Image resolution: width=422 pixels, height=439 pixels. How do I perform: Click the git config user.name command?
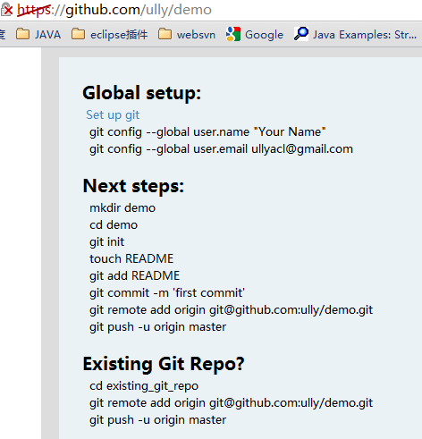point(207,131)
